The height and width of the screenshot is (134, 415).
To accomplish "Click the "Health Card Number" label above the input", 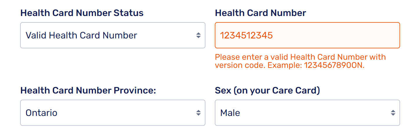I will click(x=260, y=13).
